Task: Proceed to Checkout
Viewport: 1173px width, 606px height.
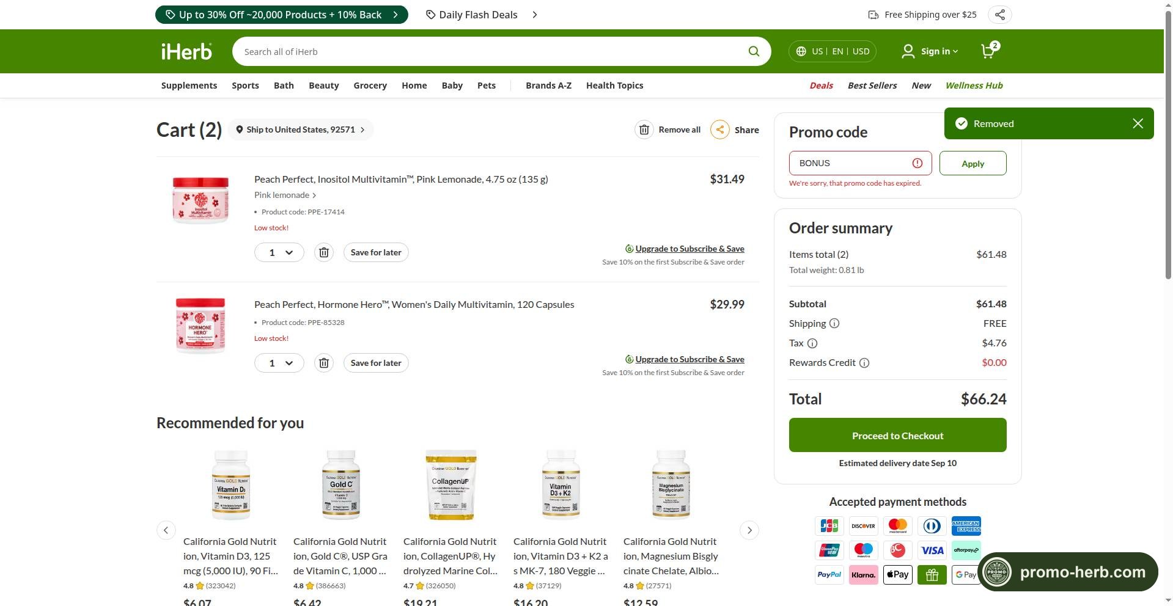Action: 897,435
